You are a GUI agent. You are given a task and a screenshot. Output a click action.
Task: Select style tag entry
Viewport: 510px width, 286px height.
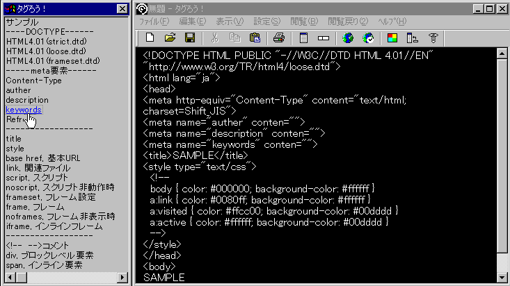tap(15, 149)
